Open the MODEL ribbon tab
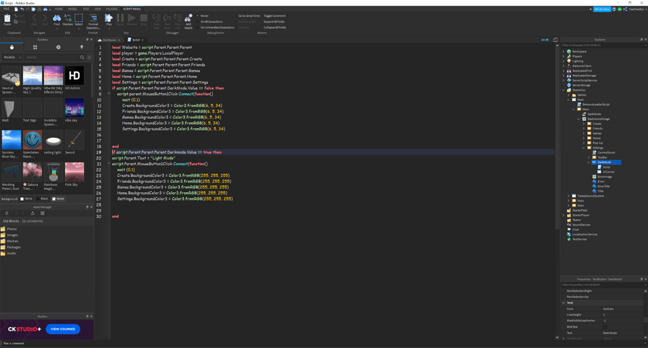 pyautogui.click(x=73, y=9)
